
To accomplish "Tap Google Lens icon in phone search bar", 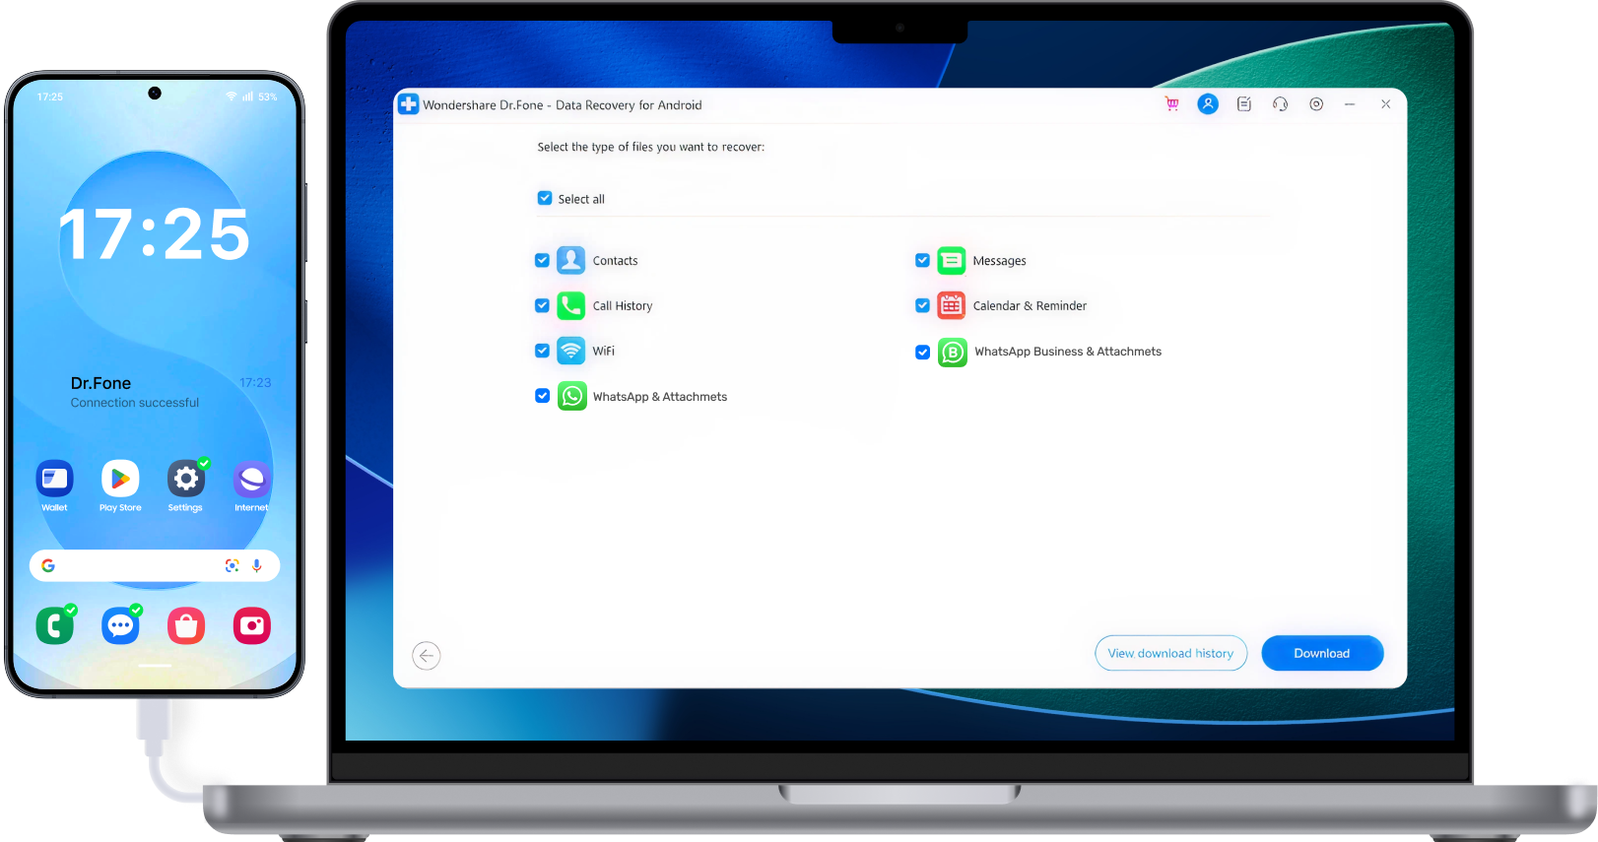I will [x=232, y=565].
